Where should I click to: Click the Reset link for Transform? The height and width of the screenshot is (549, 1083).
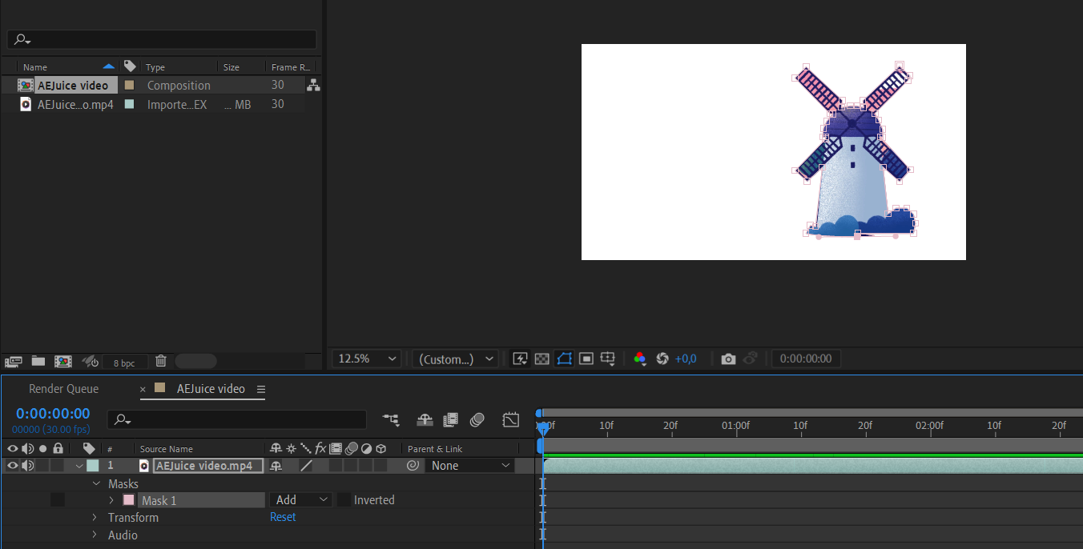283,518
